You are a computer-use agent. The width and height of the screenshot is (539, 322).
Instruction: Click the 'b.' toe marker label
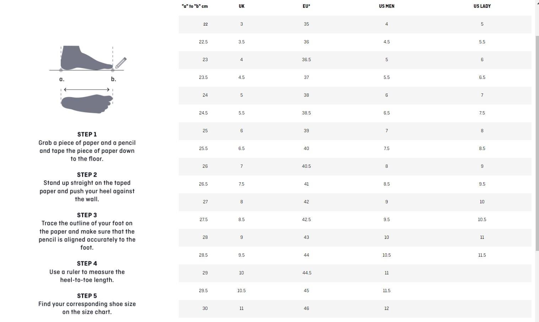pyautogui.click(x=113, y=79)
